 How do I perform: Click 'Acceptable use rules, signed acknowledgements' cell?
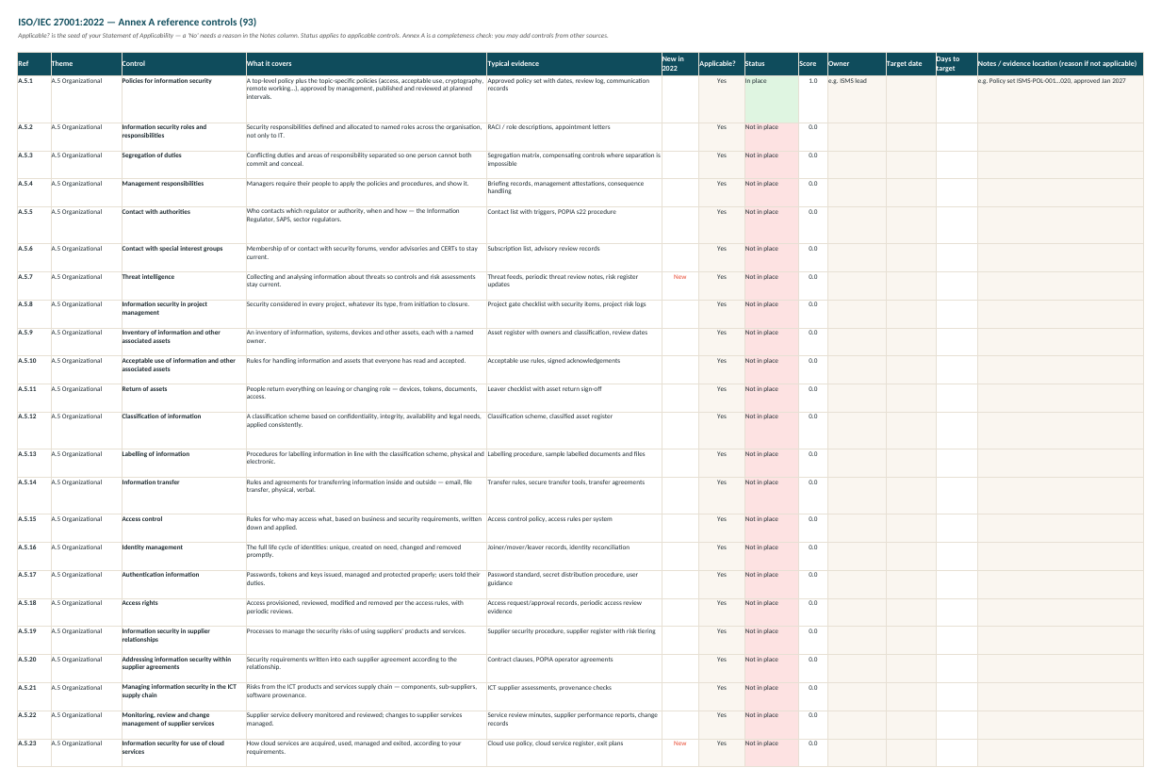point(574,369)
